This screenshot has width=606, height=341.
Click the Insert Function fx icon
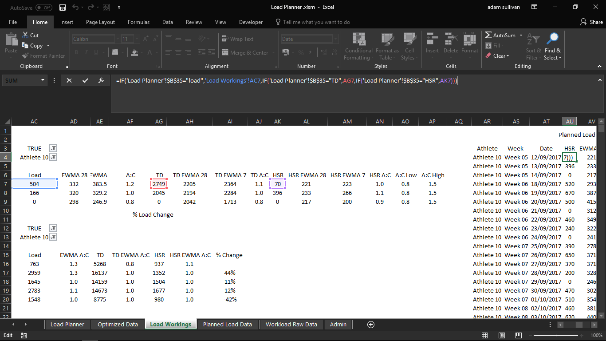pyautogui.click(x=101, y=80)
